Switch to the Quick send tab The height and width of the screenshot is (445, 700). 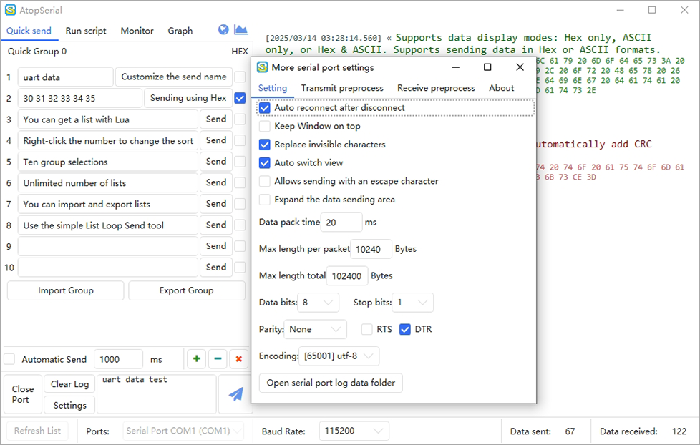pos(29,31)
